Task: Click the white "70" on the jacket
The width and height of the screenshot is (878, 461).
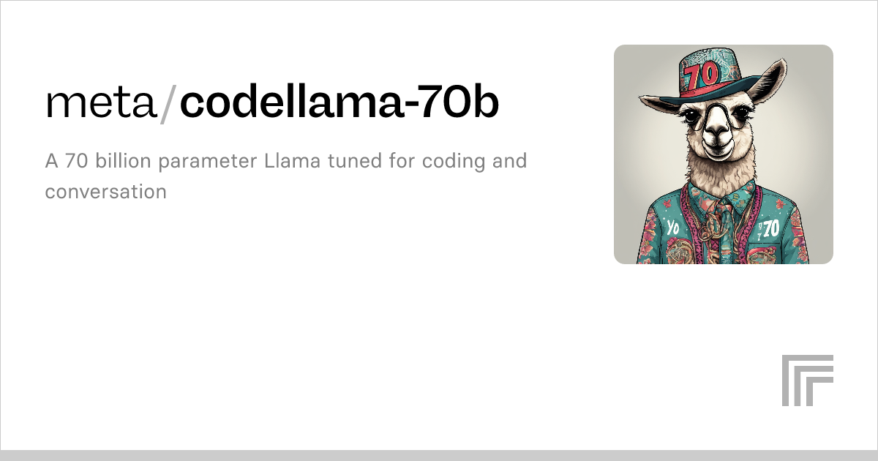Action: point(768,228)
